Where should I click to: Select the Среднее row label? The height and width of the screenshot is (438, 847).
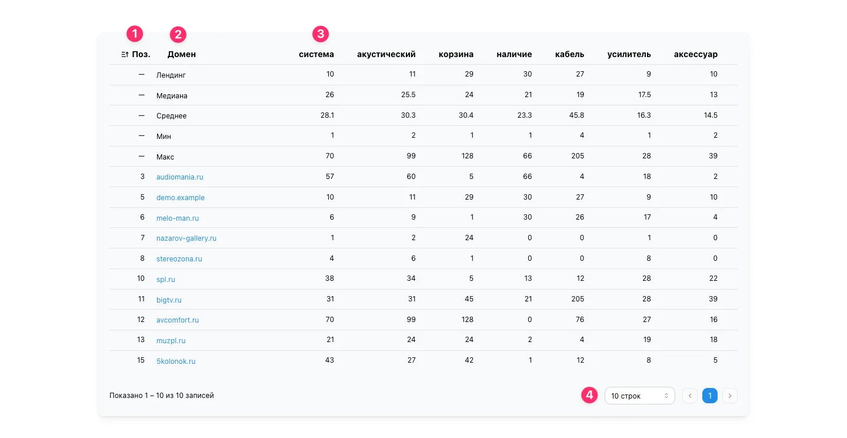pos(172,116)
